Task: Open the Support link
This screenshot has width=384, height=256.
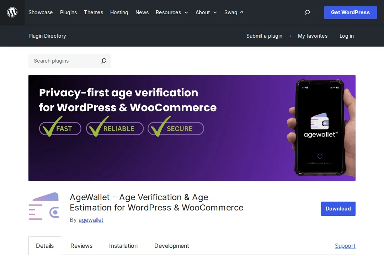Action: (345, 246)
